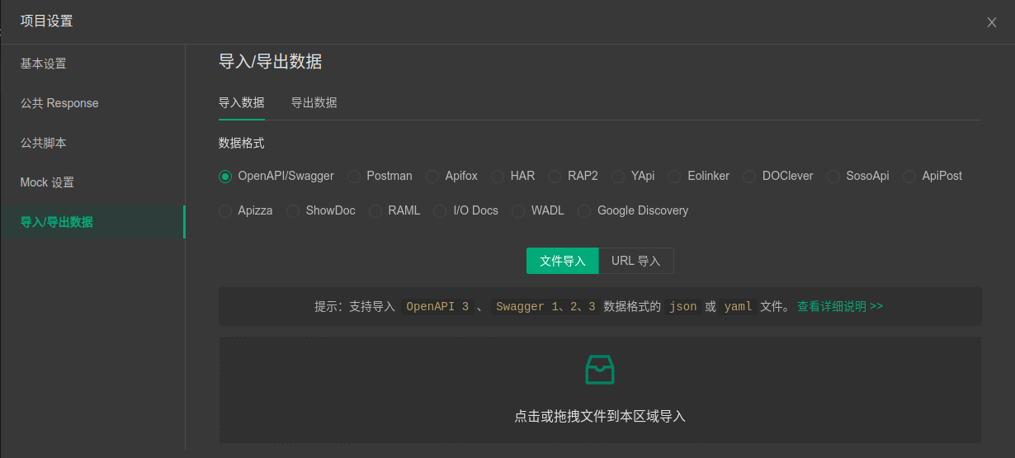The image size is (1015, 458).
Task: Switch to the 导出数据 tab
Action: 314,103
